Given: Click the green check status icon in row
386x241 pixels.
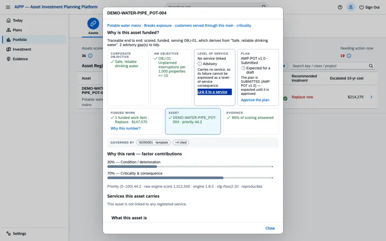Looking at the screenshot, I should 285,98.
